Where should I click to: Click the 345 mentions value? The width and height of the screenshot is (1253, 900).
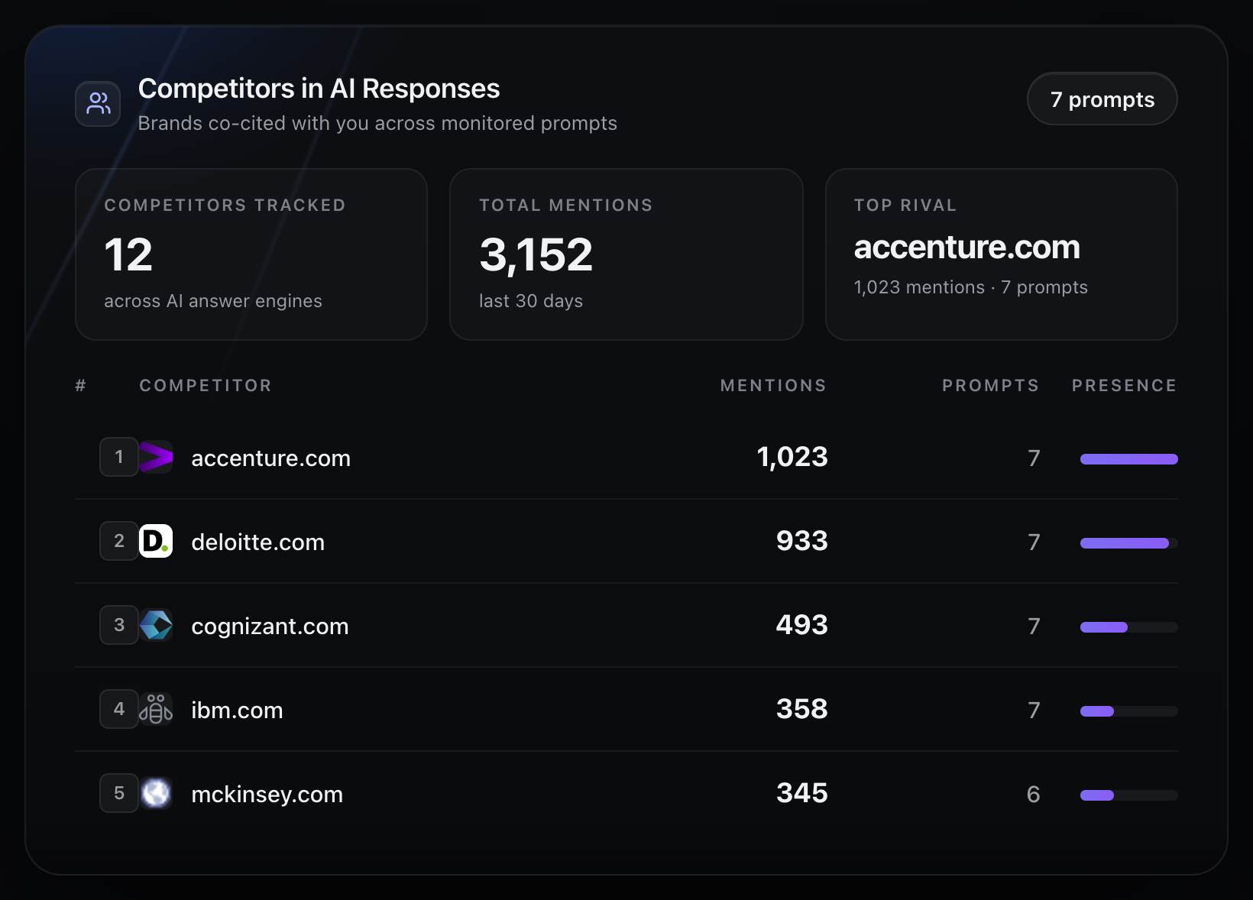[802, 793]
